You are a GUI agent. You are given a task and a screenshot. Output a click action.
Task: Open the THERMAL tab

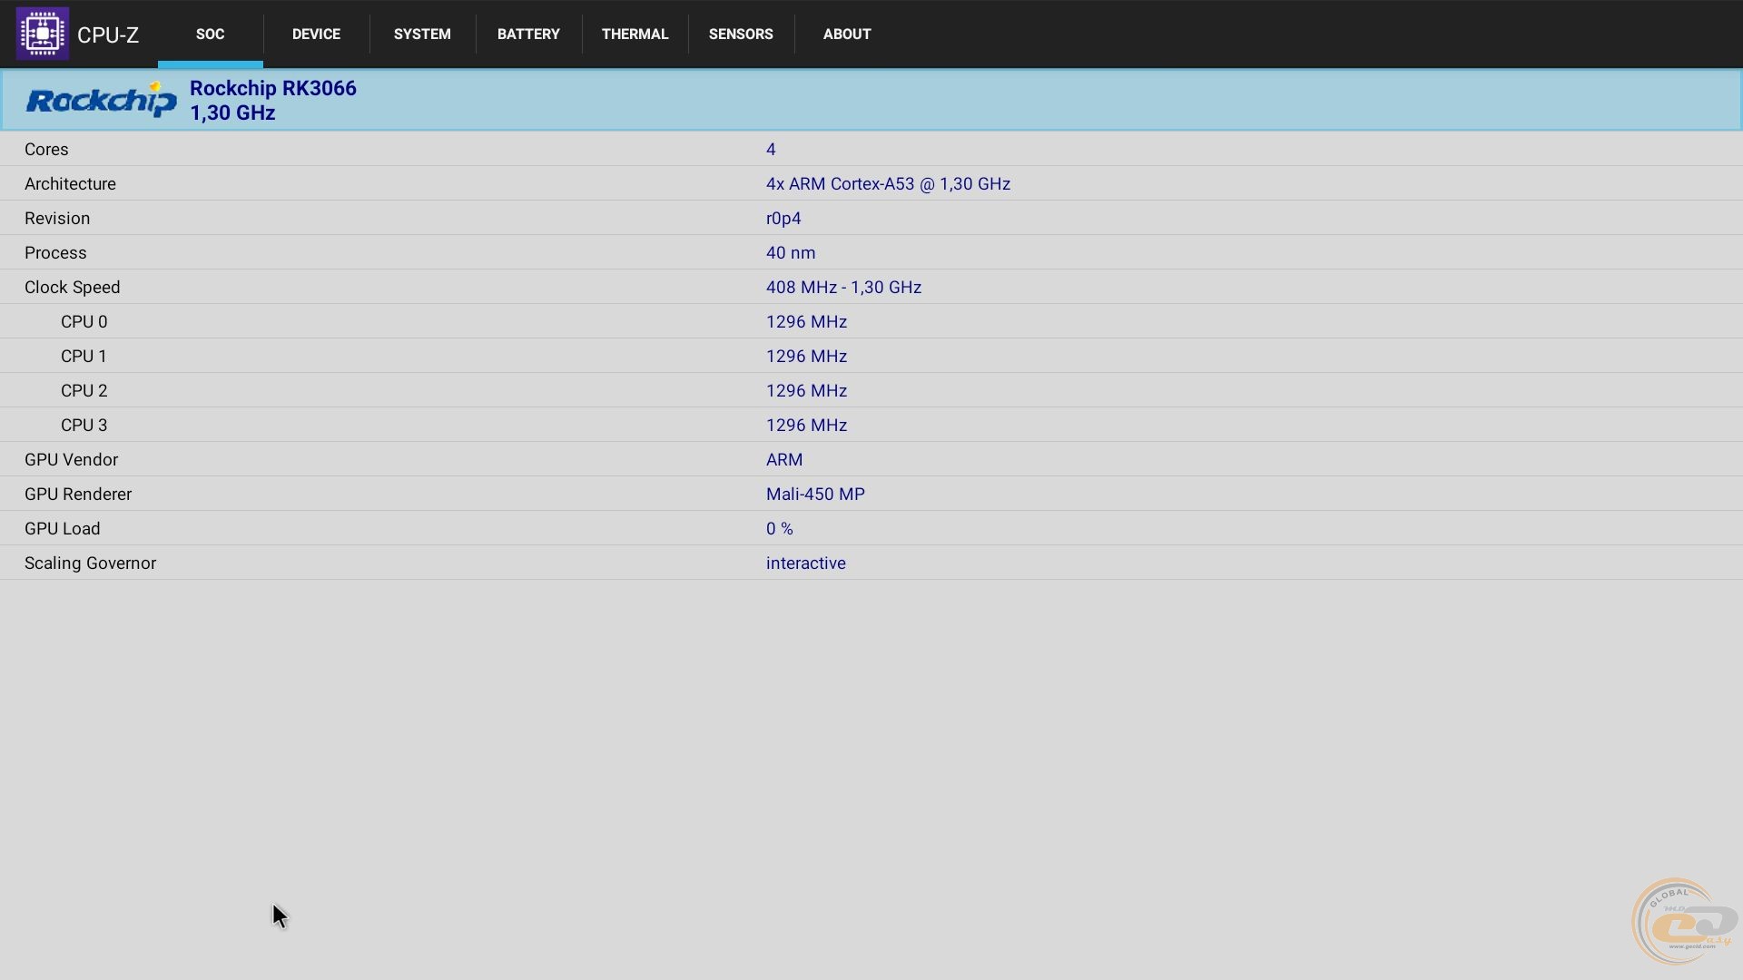click(635, 34)
